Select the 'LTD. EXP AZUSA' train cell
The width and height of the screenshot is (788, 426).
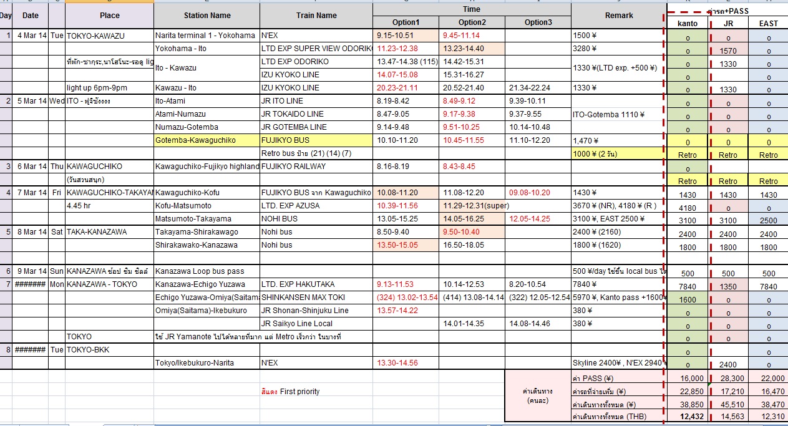(x=316, y=206)
